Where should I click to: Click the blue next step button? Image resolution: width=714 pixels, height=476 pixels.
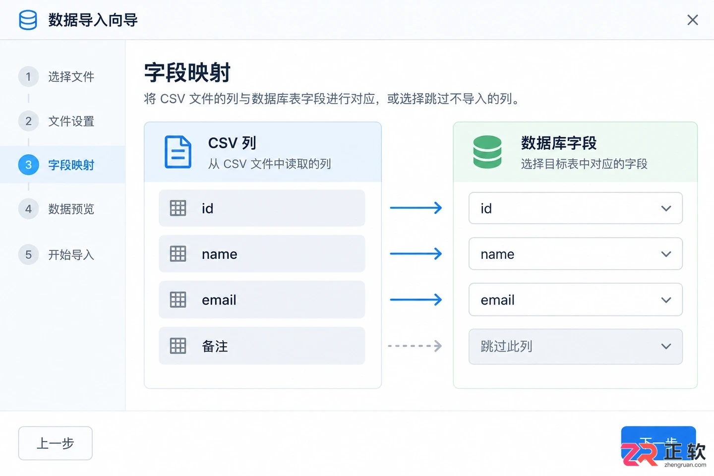coord(658,443)
